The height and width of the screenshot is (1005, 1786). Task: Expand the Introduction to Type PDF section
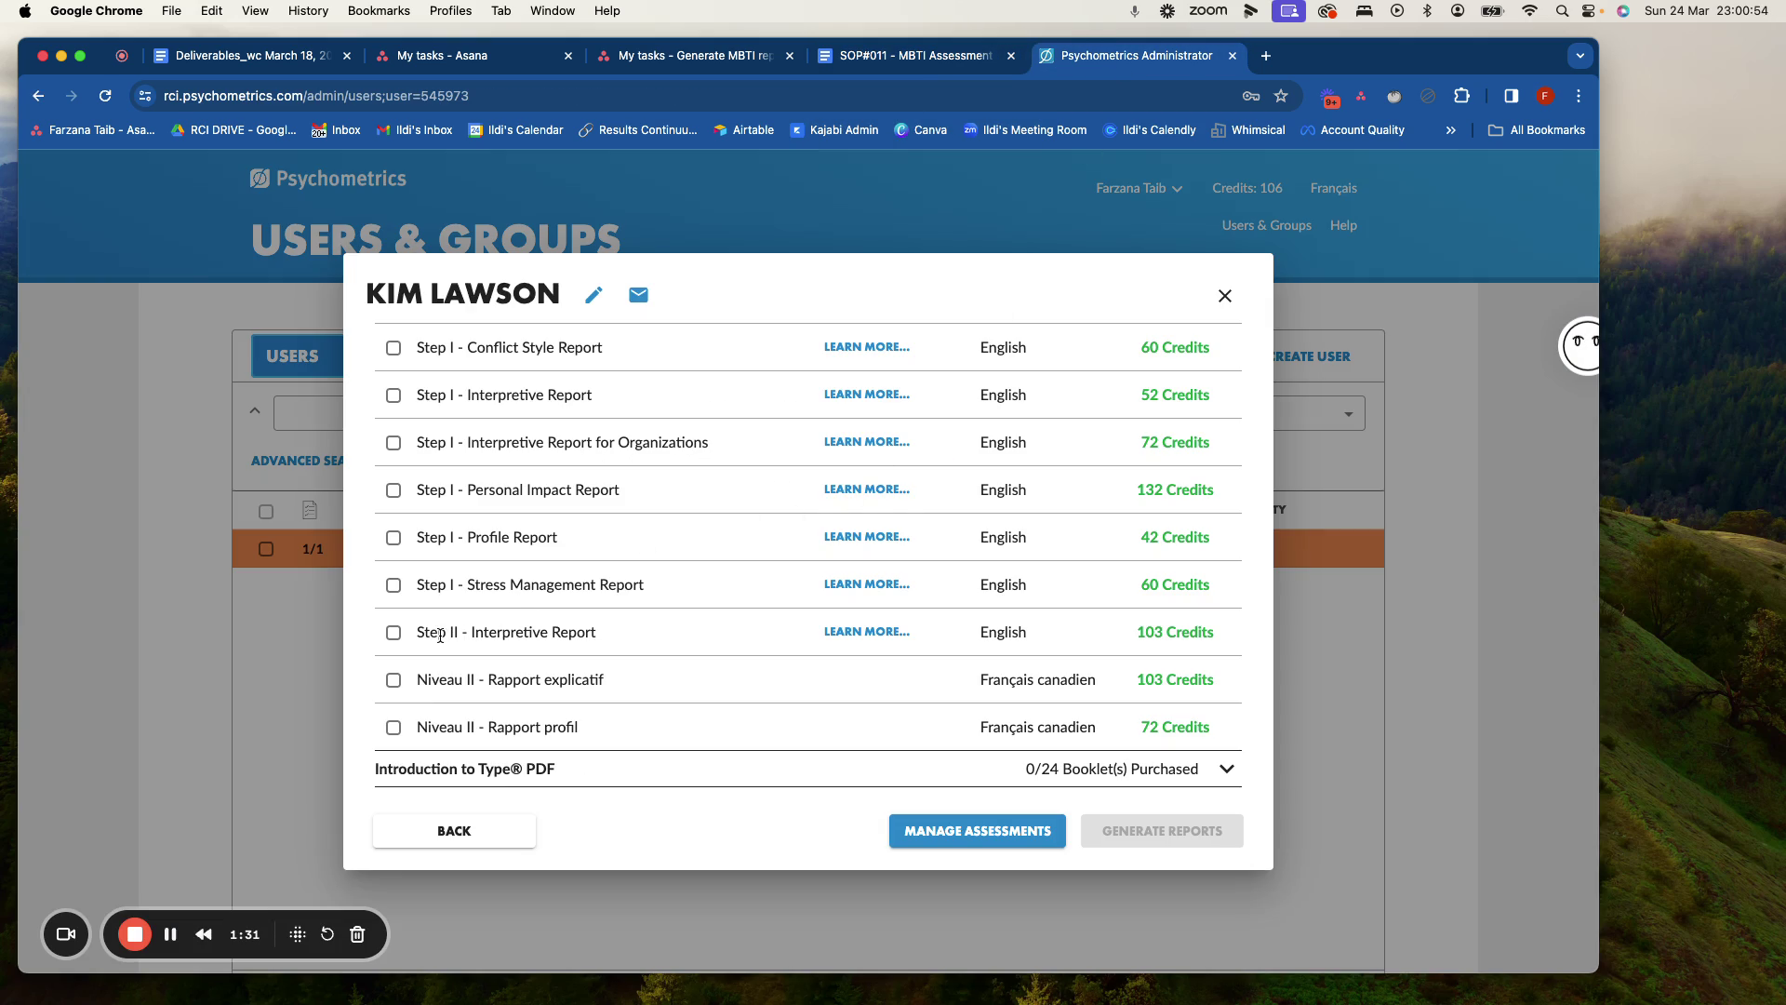(x=1226, y=769)
